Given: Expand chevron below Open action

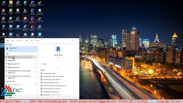Looking at the screenshot, I should point(58,68).
